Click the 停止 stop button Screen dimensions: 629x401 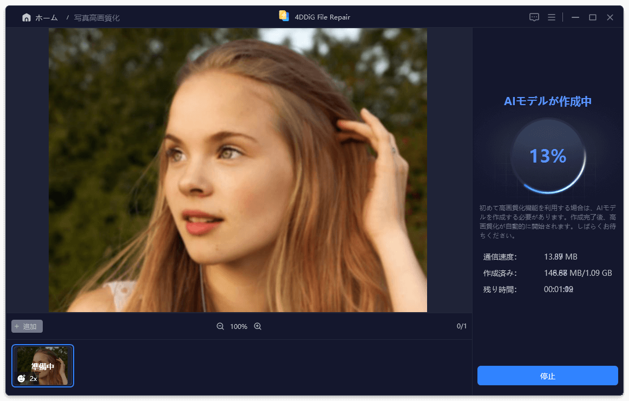point(548,376)
